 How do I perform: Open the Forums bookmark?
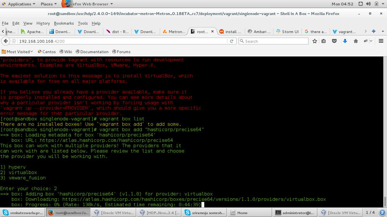121,52
